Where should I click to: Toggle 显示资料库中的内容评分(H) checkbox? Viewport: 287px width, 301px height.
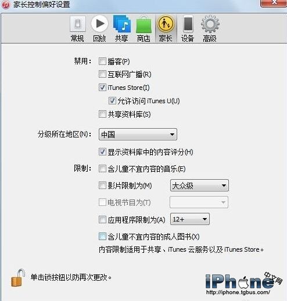click(102, 152)
